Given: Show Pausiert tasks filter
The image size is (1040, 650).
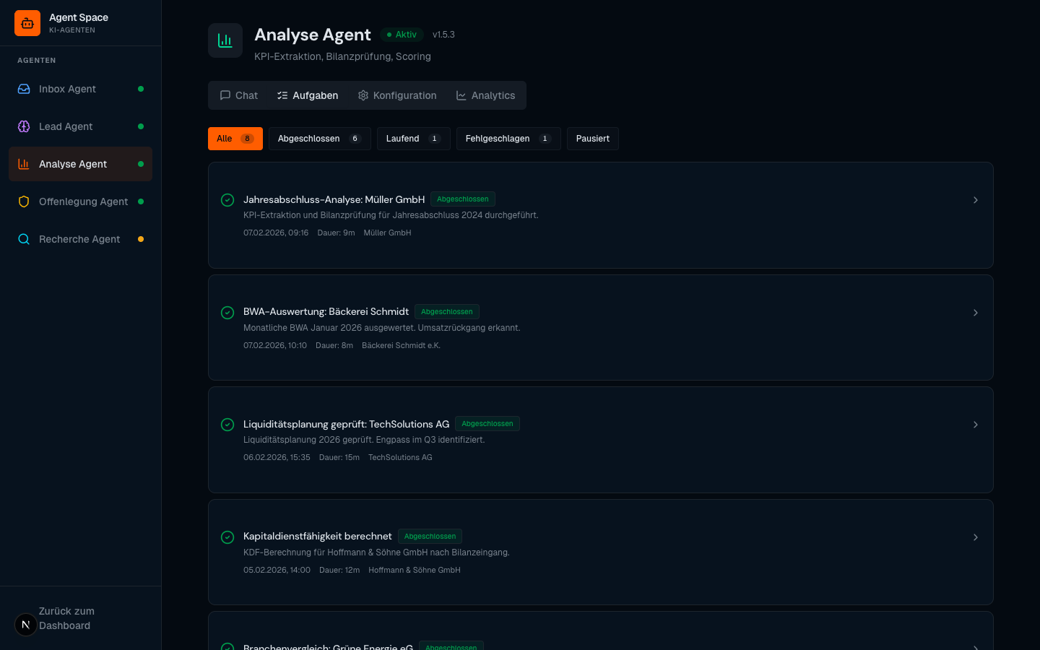Looking at the screenshot, I should coord(592,139).
